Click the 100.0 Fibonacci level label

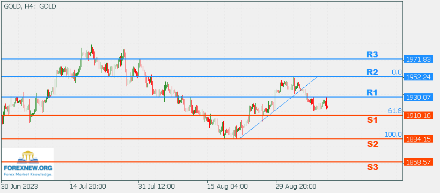pyautogui.click(x=393, y=135)
